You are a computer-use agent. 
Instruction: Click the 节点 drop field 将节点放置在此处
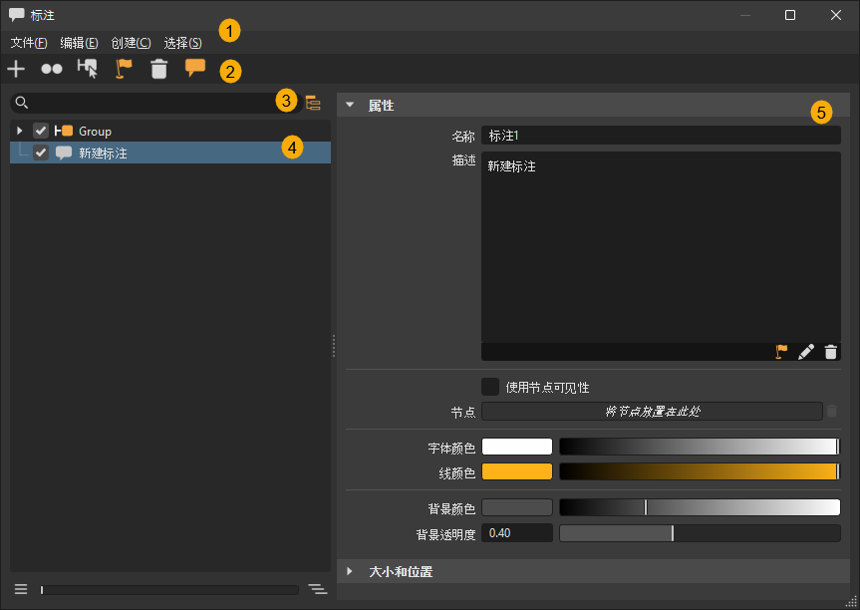652,411
